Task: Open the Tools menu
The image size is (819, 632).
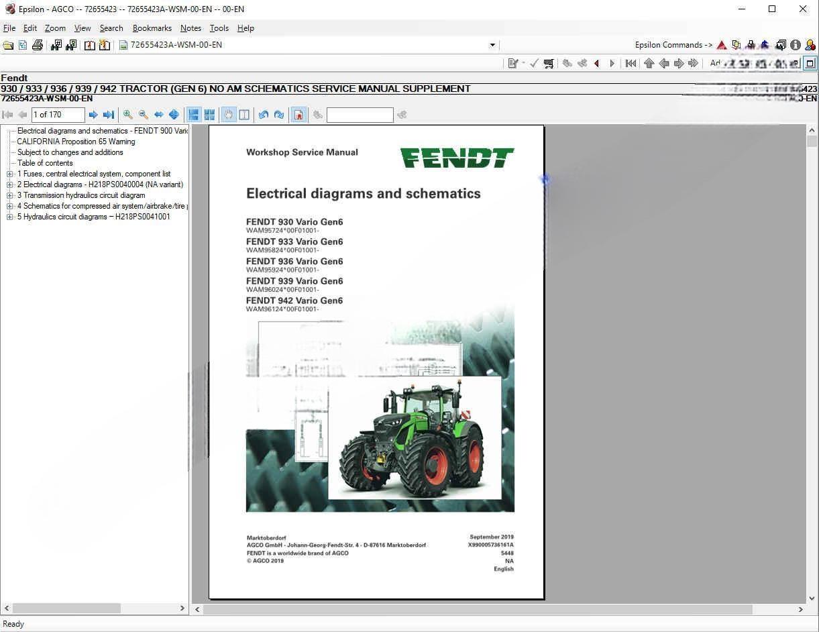Action: [219, 28]
